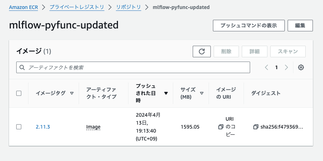The height and width of the screenshot is (161, 323).
Task: Copy digest icon next to sha256:f479369
Action: (256, 127)
